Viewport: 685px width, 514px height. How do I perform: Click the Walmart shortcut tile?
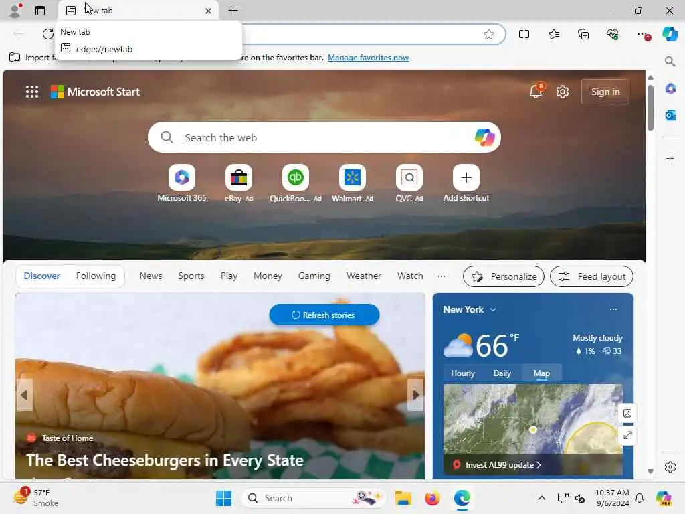(352, 183)
